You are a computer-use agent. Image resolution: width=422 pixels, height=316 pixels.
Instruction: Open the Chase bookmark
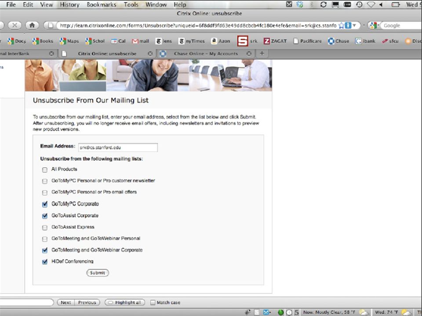(338, 41)
